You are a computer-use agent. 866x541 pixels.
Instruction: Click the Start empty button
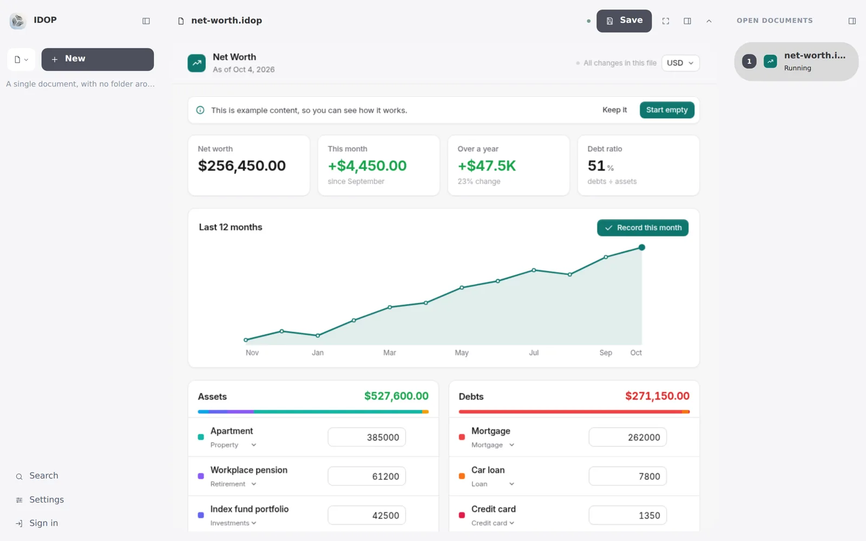point(667,110)
